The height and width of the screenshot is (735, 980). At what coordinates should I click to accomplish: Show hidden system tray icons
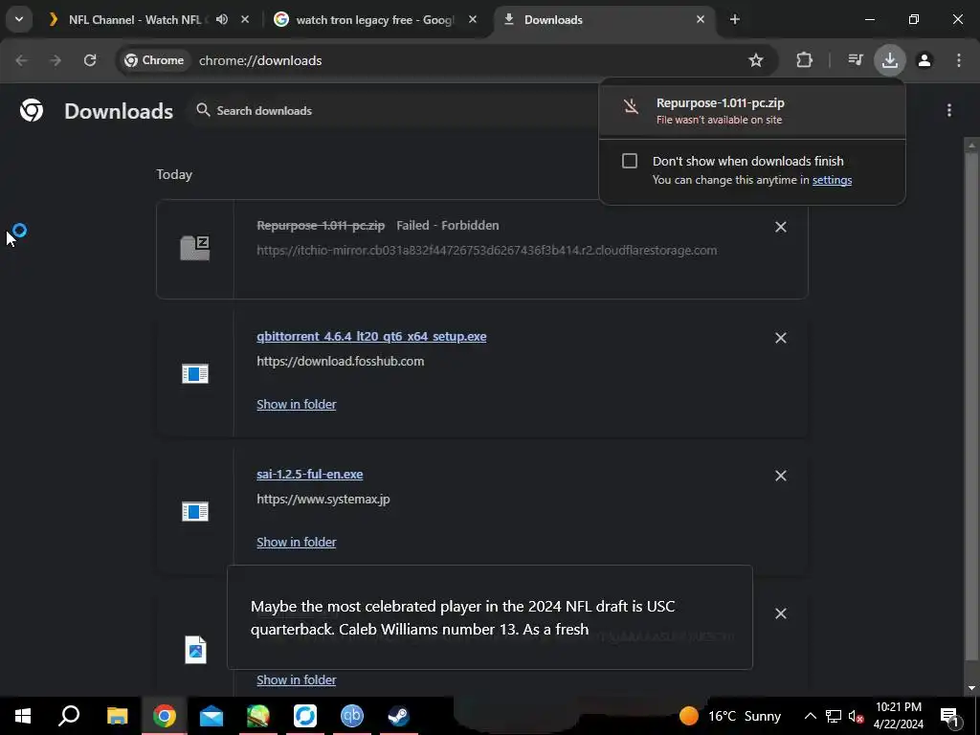[x=810, y=716]
